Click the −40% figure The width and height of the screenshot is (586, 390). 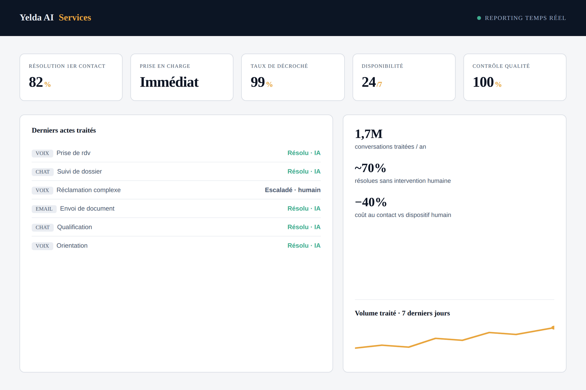[371, 202]
